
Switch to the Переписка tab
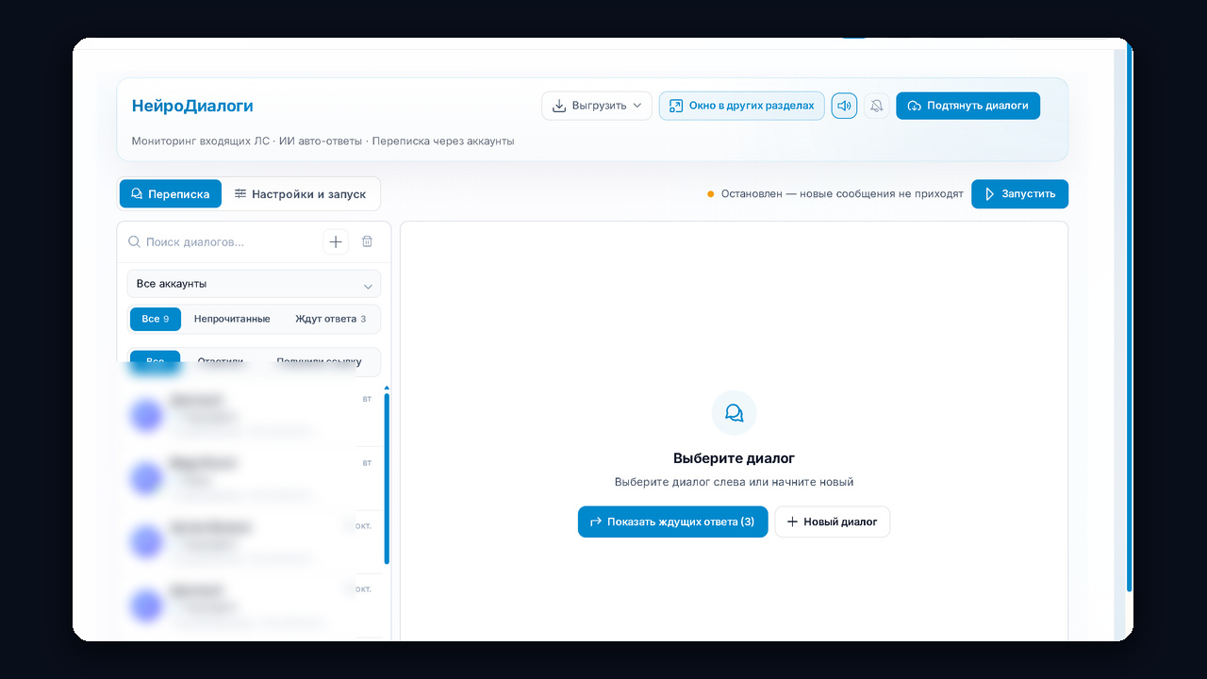point(171,194)
